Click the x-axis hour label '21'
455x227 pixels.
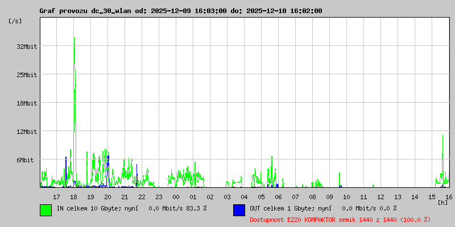(125, 197)
